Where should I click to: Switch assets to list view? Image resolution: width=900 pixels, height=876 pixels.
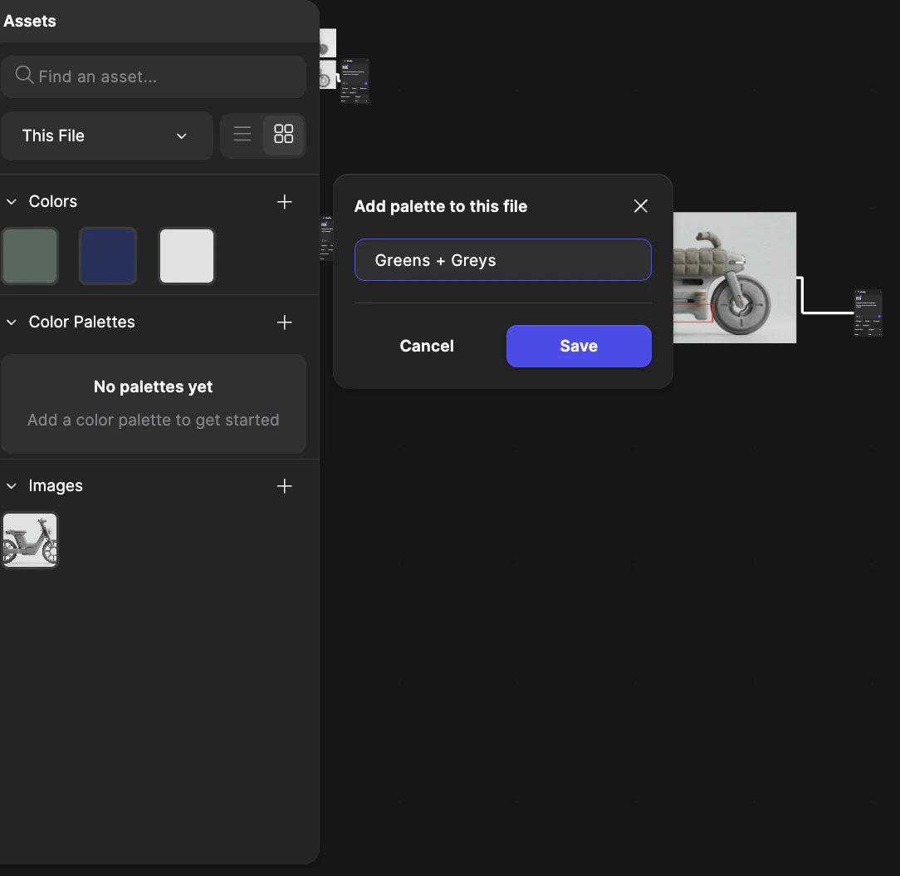242,135
